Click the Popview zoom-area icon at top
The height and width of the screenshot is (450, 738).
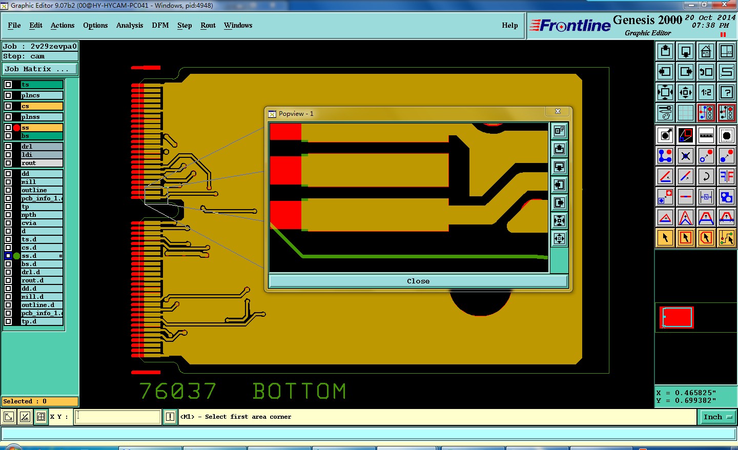point(559,131)
